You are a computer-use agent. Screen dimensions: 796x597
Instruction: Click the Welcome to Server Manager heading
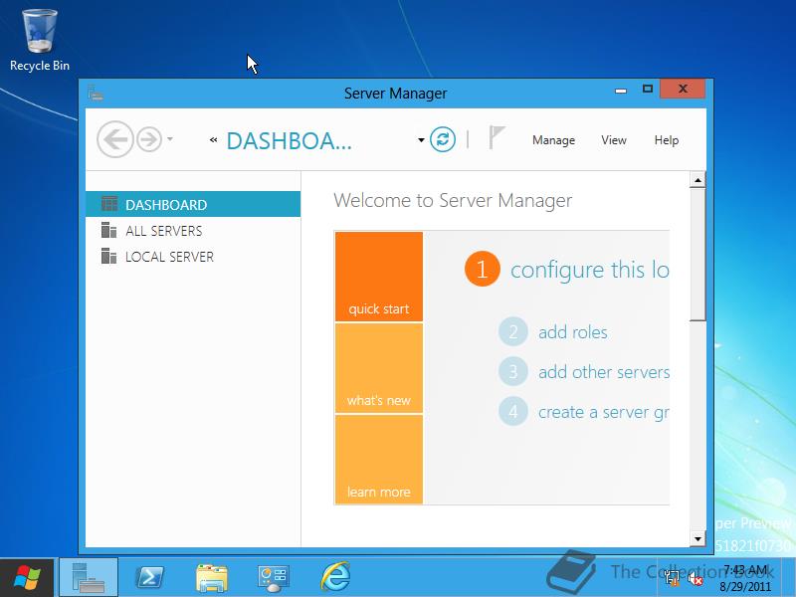pos(453,201)
